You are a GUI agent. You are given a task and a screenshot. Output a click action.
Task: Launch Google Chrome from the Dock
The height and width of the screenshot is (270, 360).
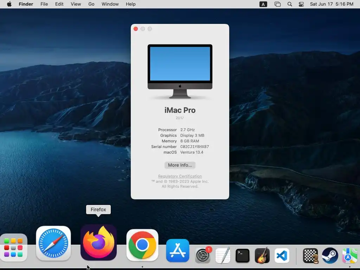[x=142, y=245]
